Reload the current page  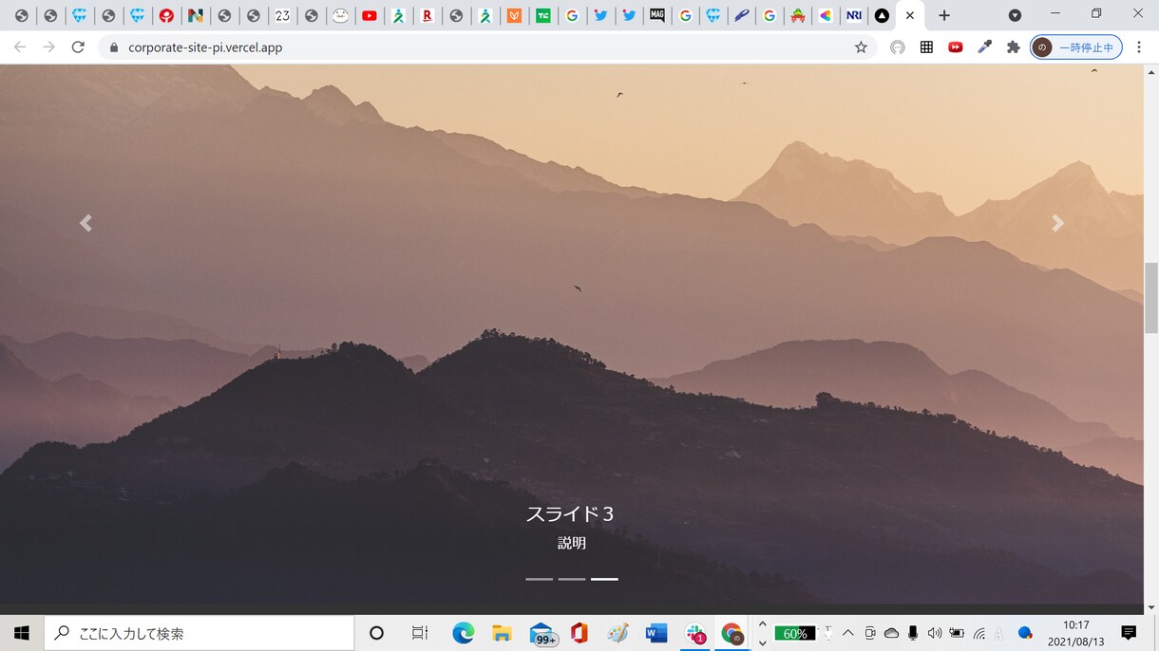pos(78,46)
